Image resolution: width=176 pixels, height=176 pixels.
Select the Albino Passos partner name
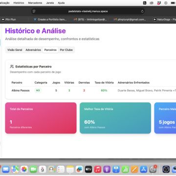[x=21, y=90]
